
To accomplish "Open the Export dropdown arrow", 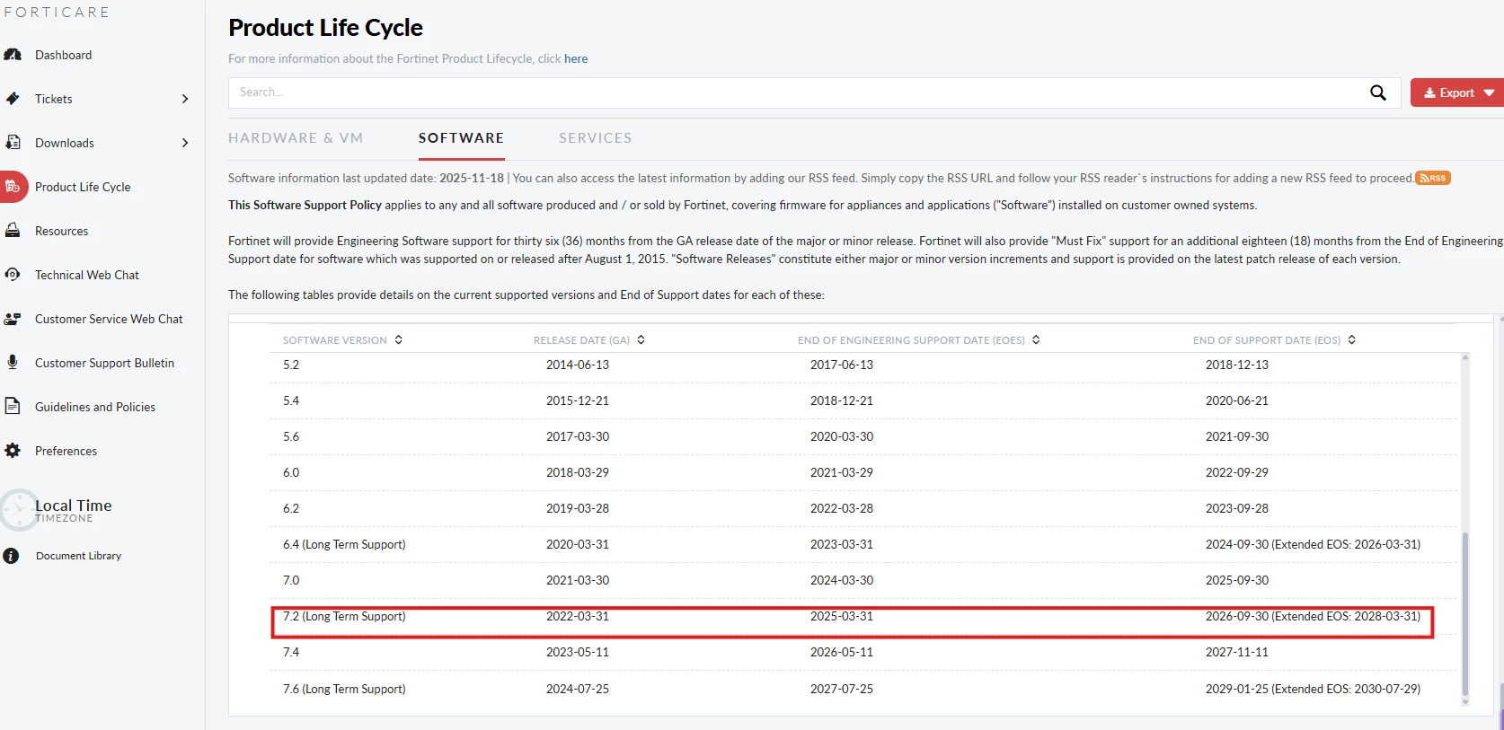I will 1489,92.
